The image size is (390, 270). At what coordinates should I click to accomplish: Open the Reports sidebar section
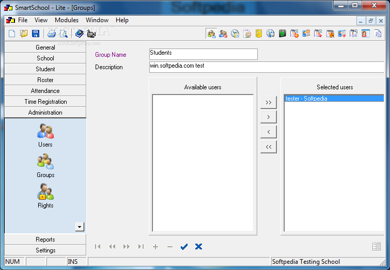coord(45,239)
